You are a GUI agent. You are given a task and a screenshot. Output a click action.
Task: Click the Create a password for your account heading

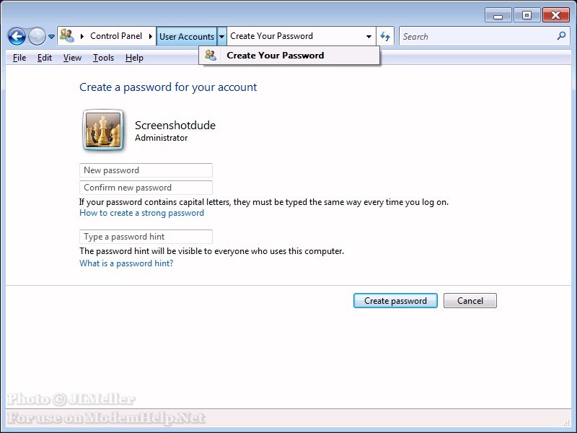pos(168,87)
